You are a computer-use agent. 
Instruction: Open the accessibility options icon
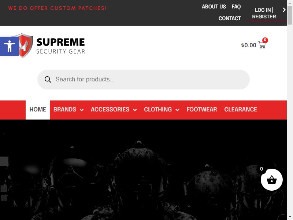click(10, 46)
